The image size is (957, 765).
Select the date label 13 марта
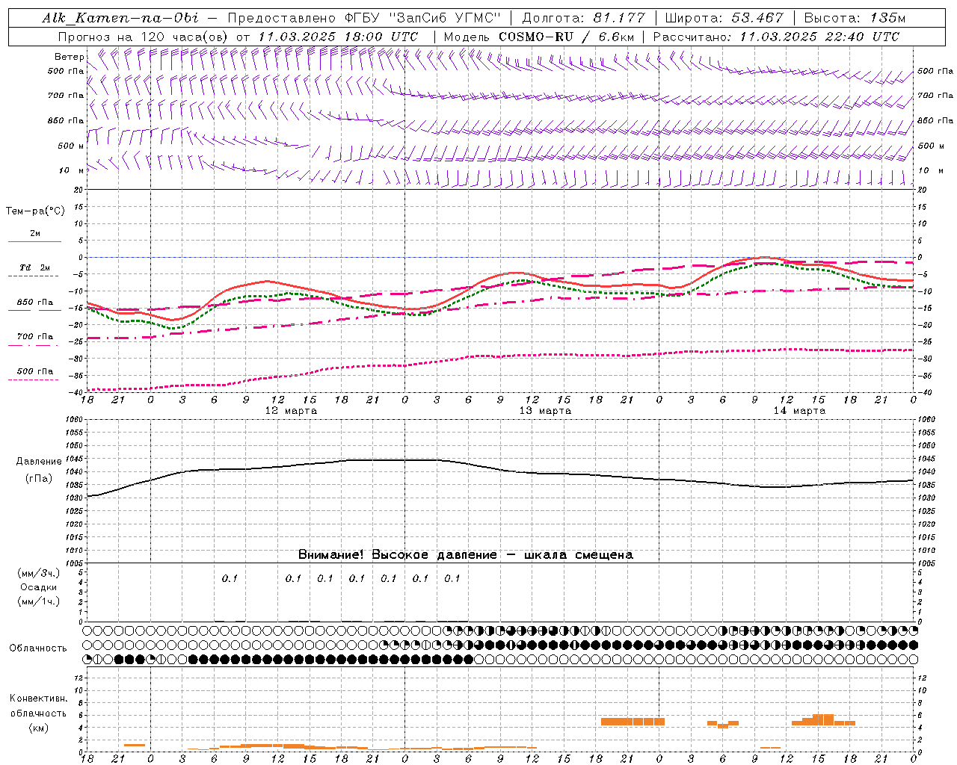tap(545, 411)
